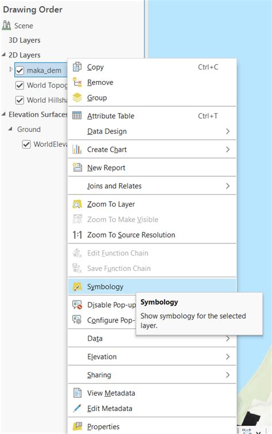The width and height of the screenshot is (272, 434).
Task: Toggle the WorldElevation surface checkbox
Action: pos(26,144)
